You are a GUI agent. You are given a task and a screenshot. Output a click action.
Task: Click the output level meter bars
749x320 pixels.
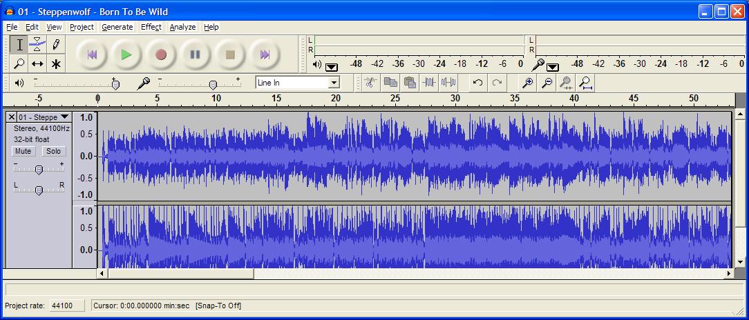pos(419,46)
